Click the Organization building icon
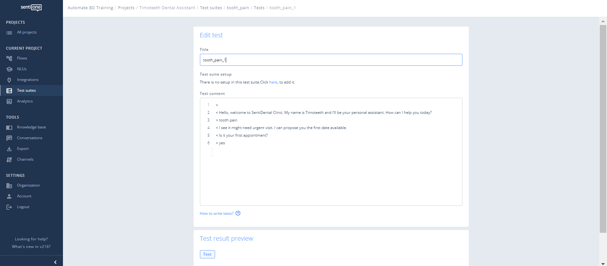Screen dimensions: 607x266 [9, 186]
